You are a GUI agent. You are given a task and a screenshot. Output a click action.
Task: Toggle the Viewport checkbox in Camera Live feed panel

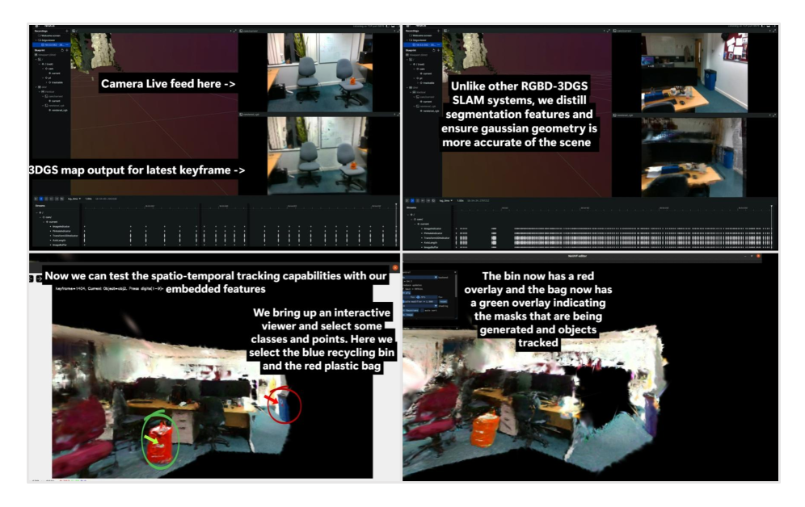[x=36, y=55]
